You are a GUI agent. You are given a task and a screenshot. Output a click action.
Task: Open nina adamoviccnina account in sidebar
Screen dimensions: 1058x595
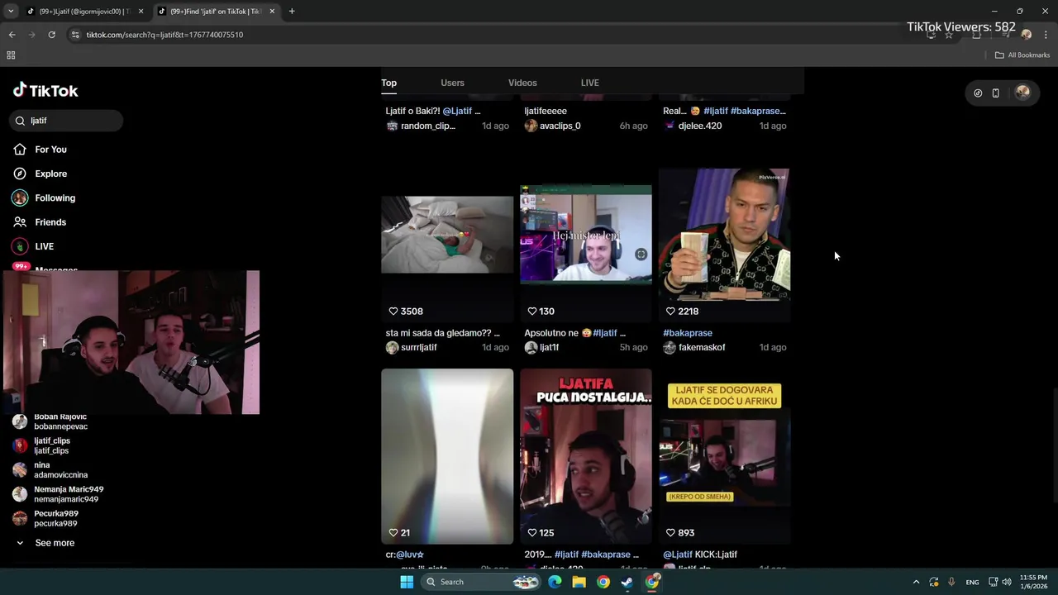click(51, 470)
